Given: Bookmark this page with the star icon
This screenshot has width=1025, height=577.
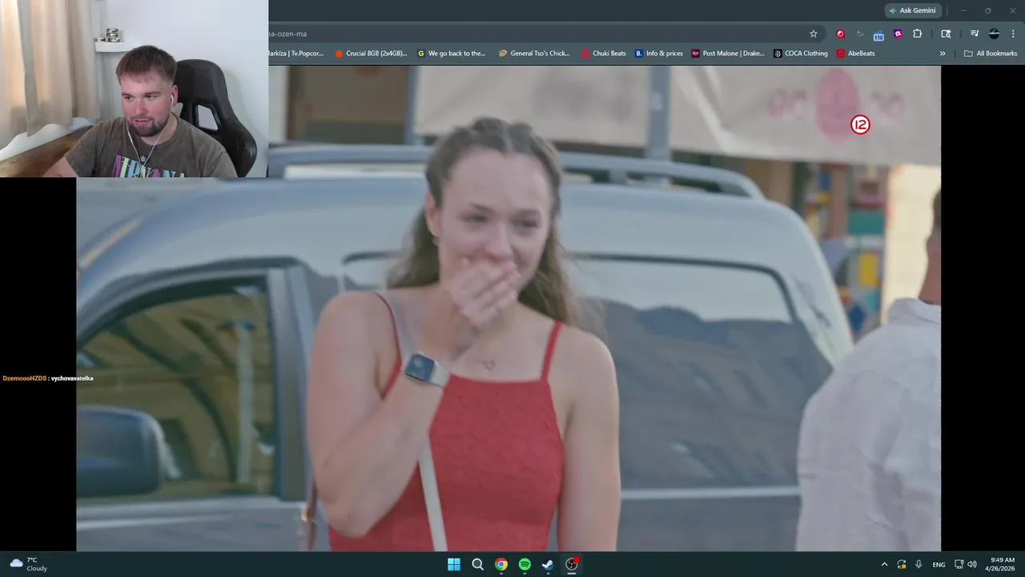Looking at the screenshot, I should point(814,34).
